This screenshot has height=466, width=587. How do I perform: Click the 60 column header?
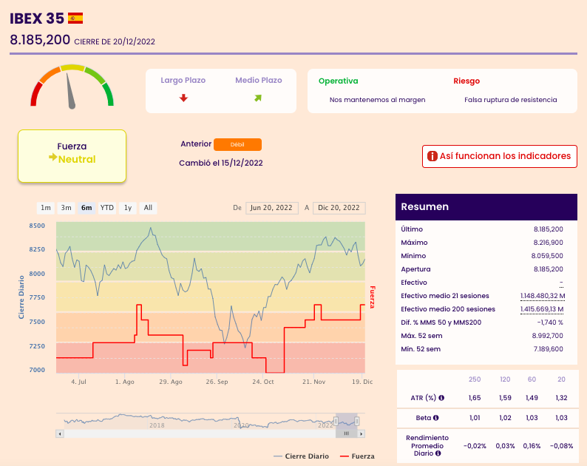(532, 379)
